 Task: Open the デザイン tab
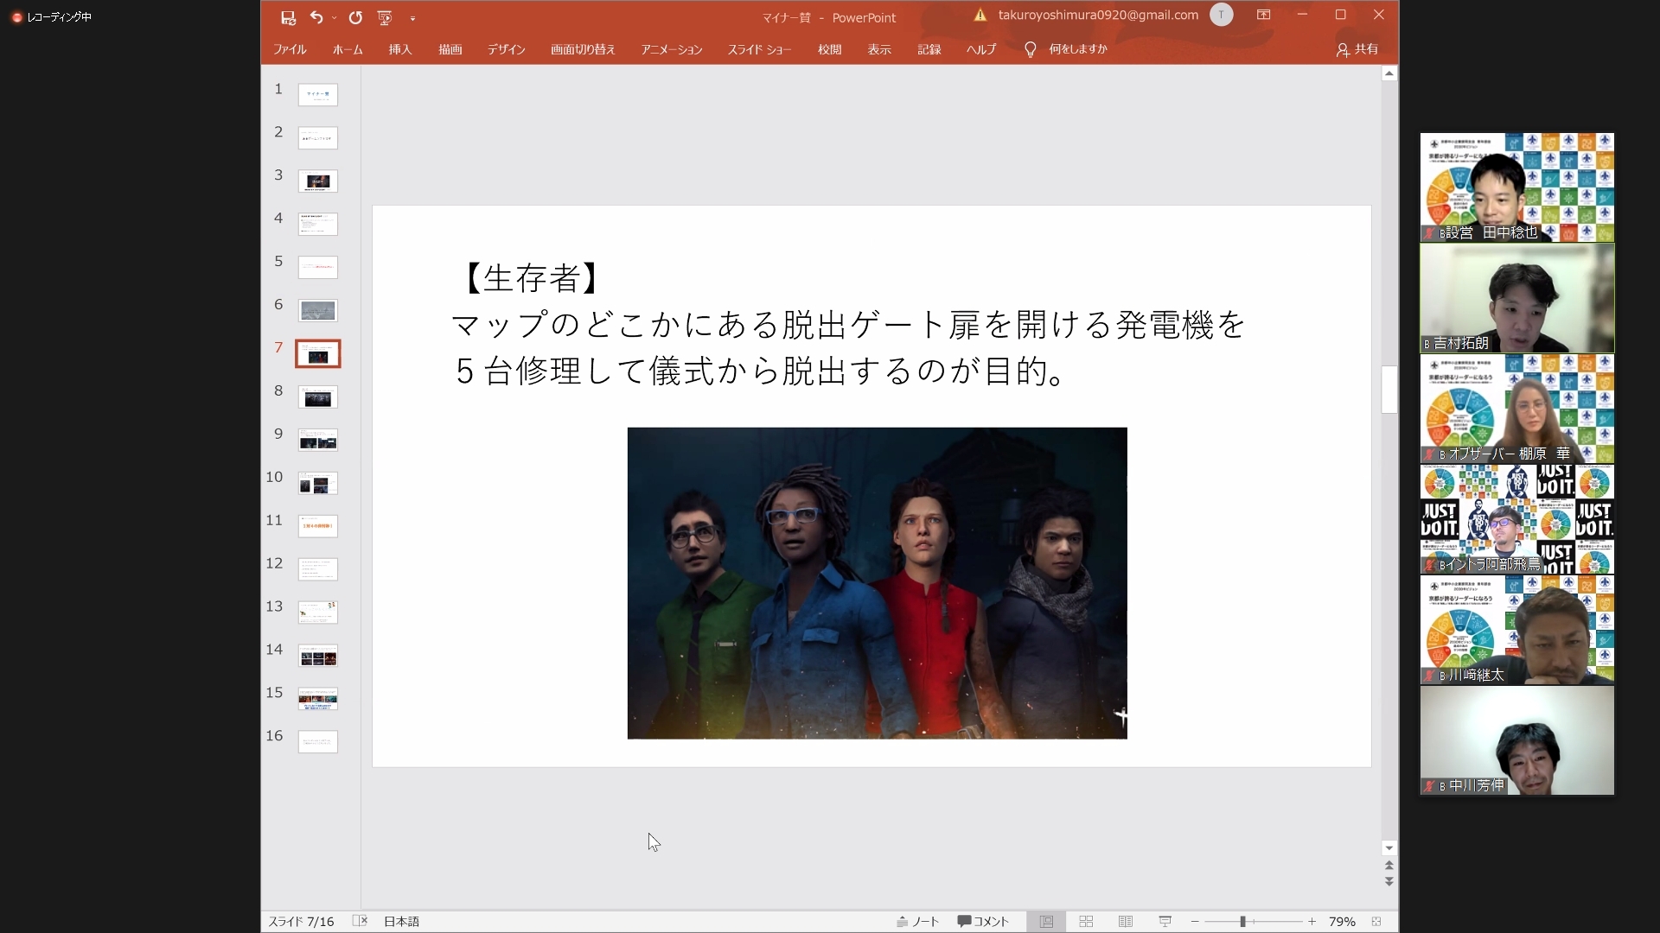point(506,49)
